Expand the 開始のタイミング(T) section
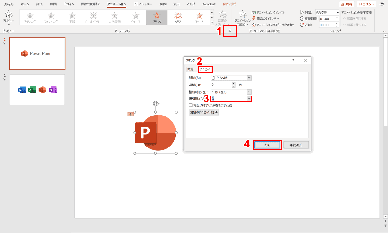 click(204, 112)
